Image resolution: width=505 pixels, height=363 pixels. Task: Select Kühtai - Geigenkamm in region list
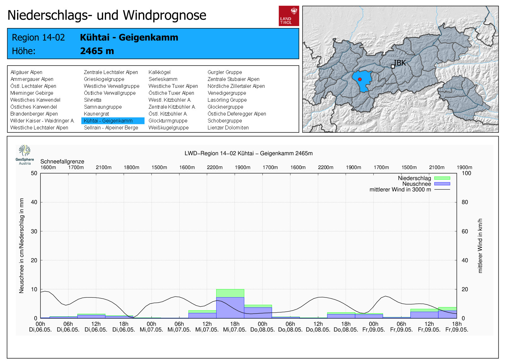coord(108,121)
